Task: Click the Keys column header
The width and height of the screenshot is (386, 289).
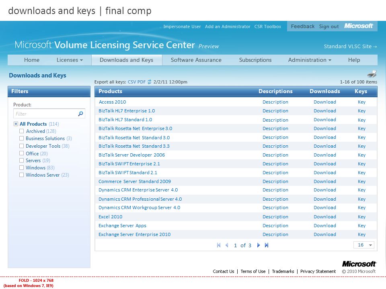Action: 361,91
